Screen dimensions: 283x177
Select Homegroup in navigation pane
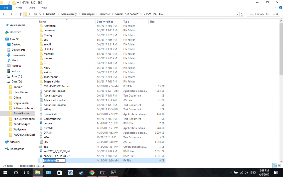[x=17, y=149]
